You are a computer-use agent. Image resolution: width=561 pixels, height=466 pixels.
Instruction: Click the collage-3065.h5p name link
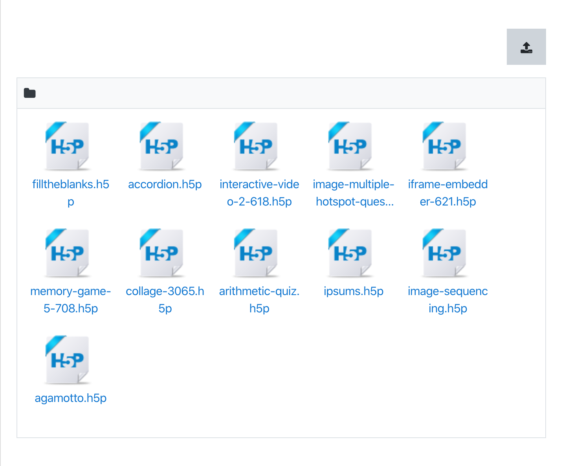165,300
